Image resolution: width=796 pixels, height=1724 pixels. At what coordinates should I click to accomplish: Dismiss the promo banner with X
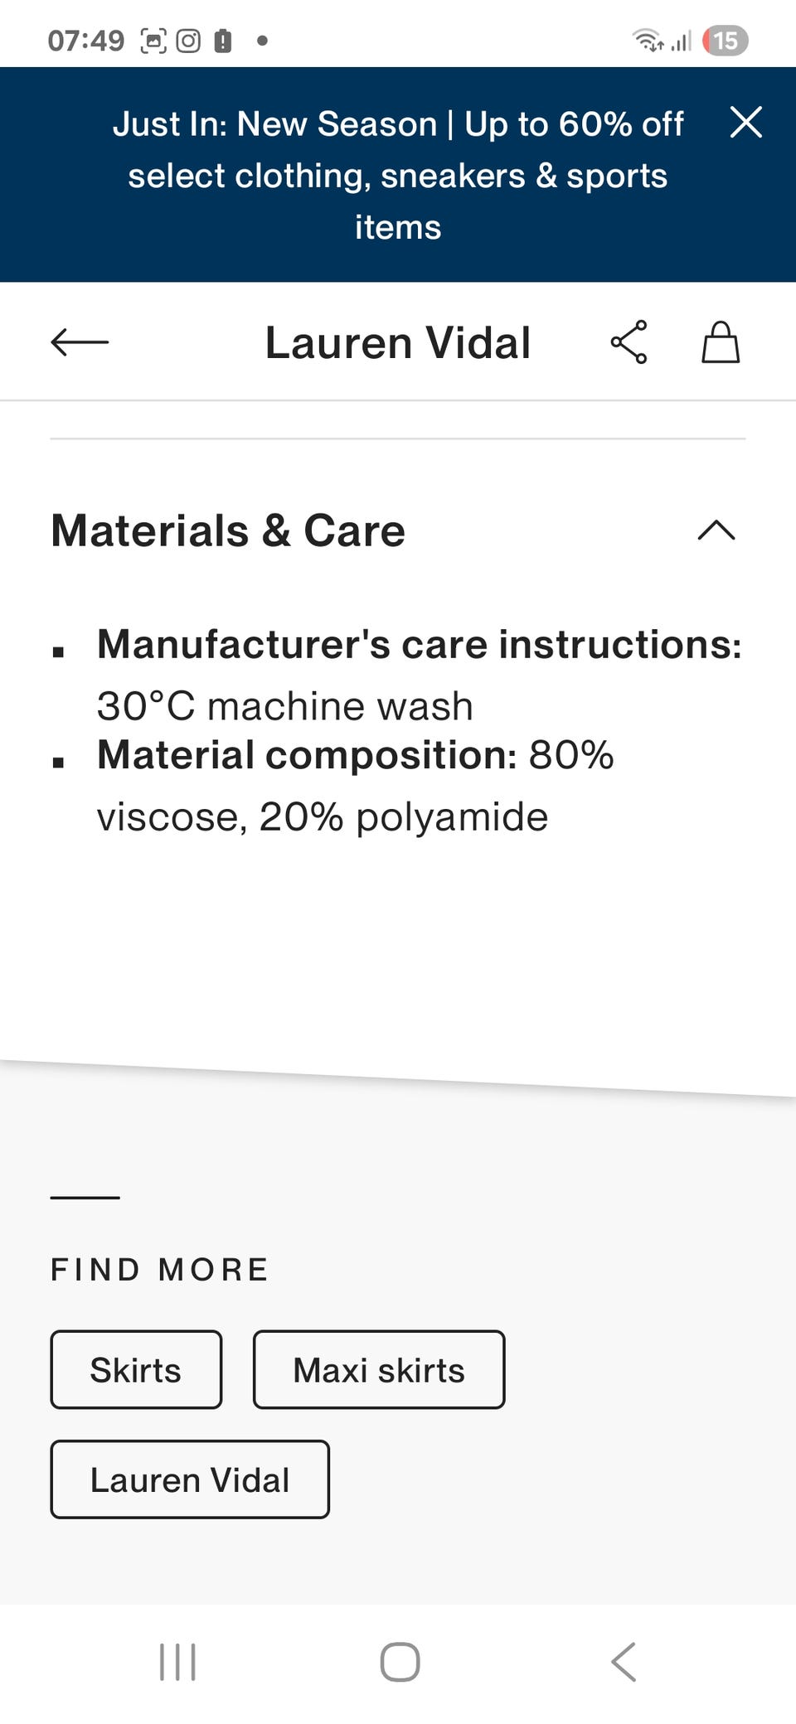pyautogui.click(x=745, y=123)
